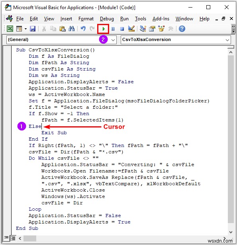Switch to the Microsoft Excel view icon
The width and height of the screenshot is (237, 245).
[10, 29]
